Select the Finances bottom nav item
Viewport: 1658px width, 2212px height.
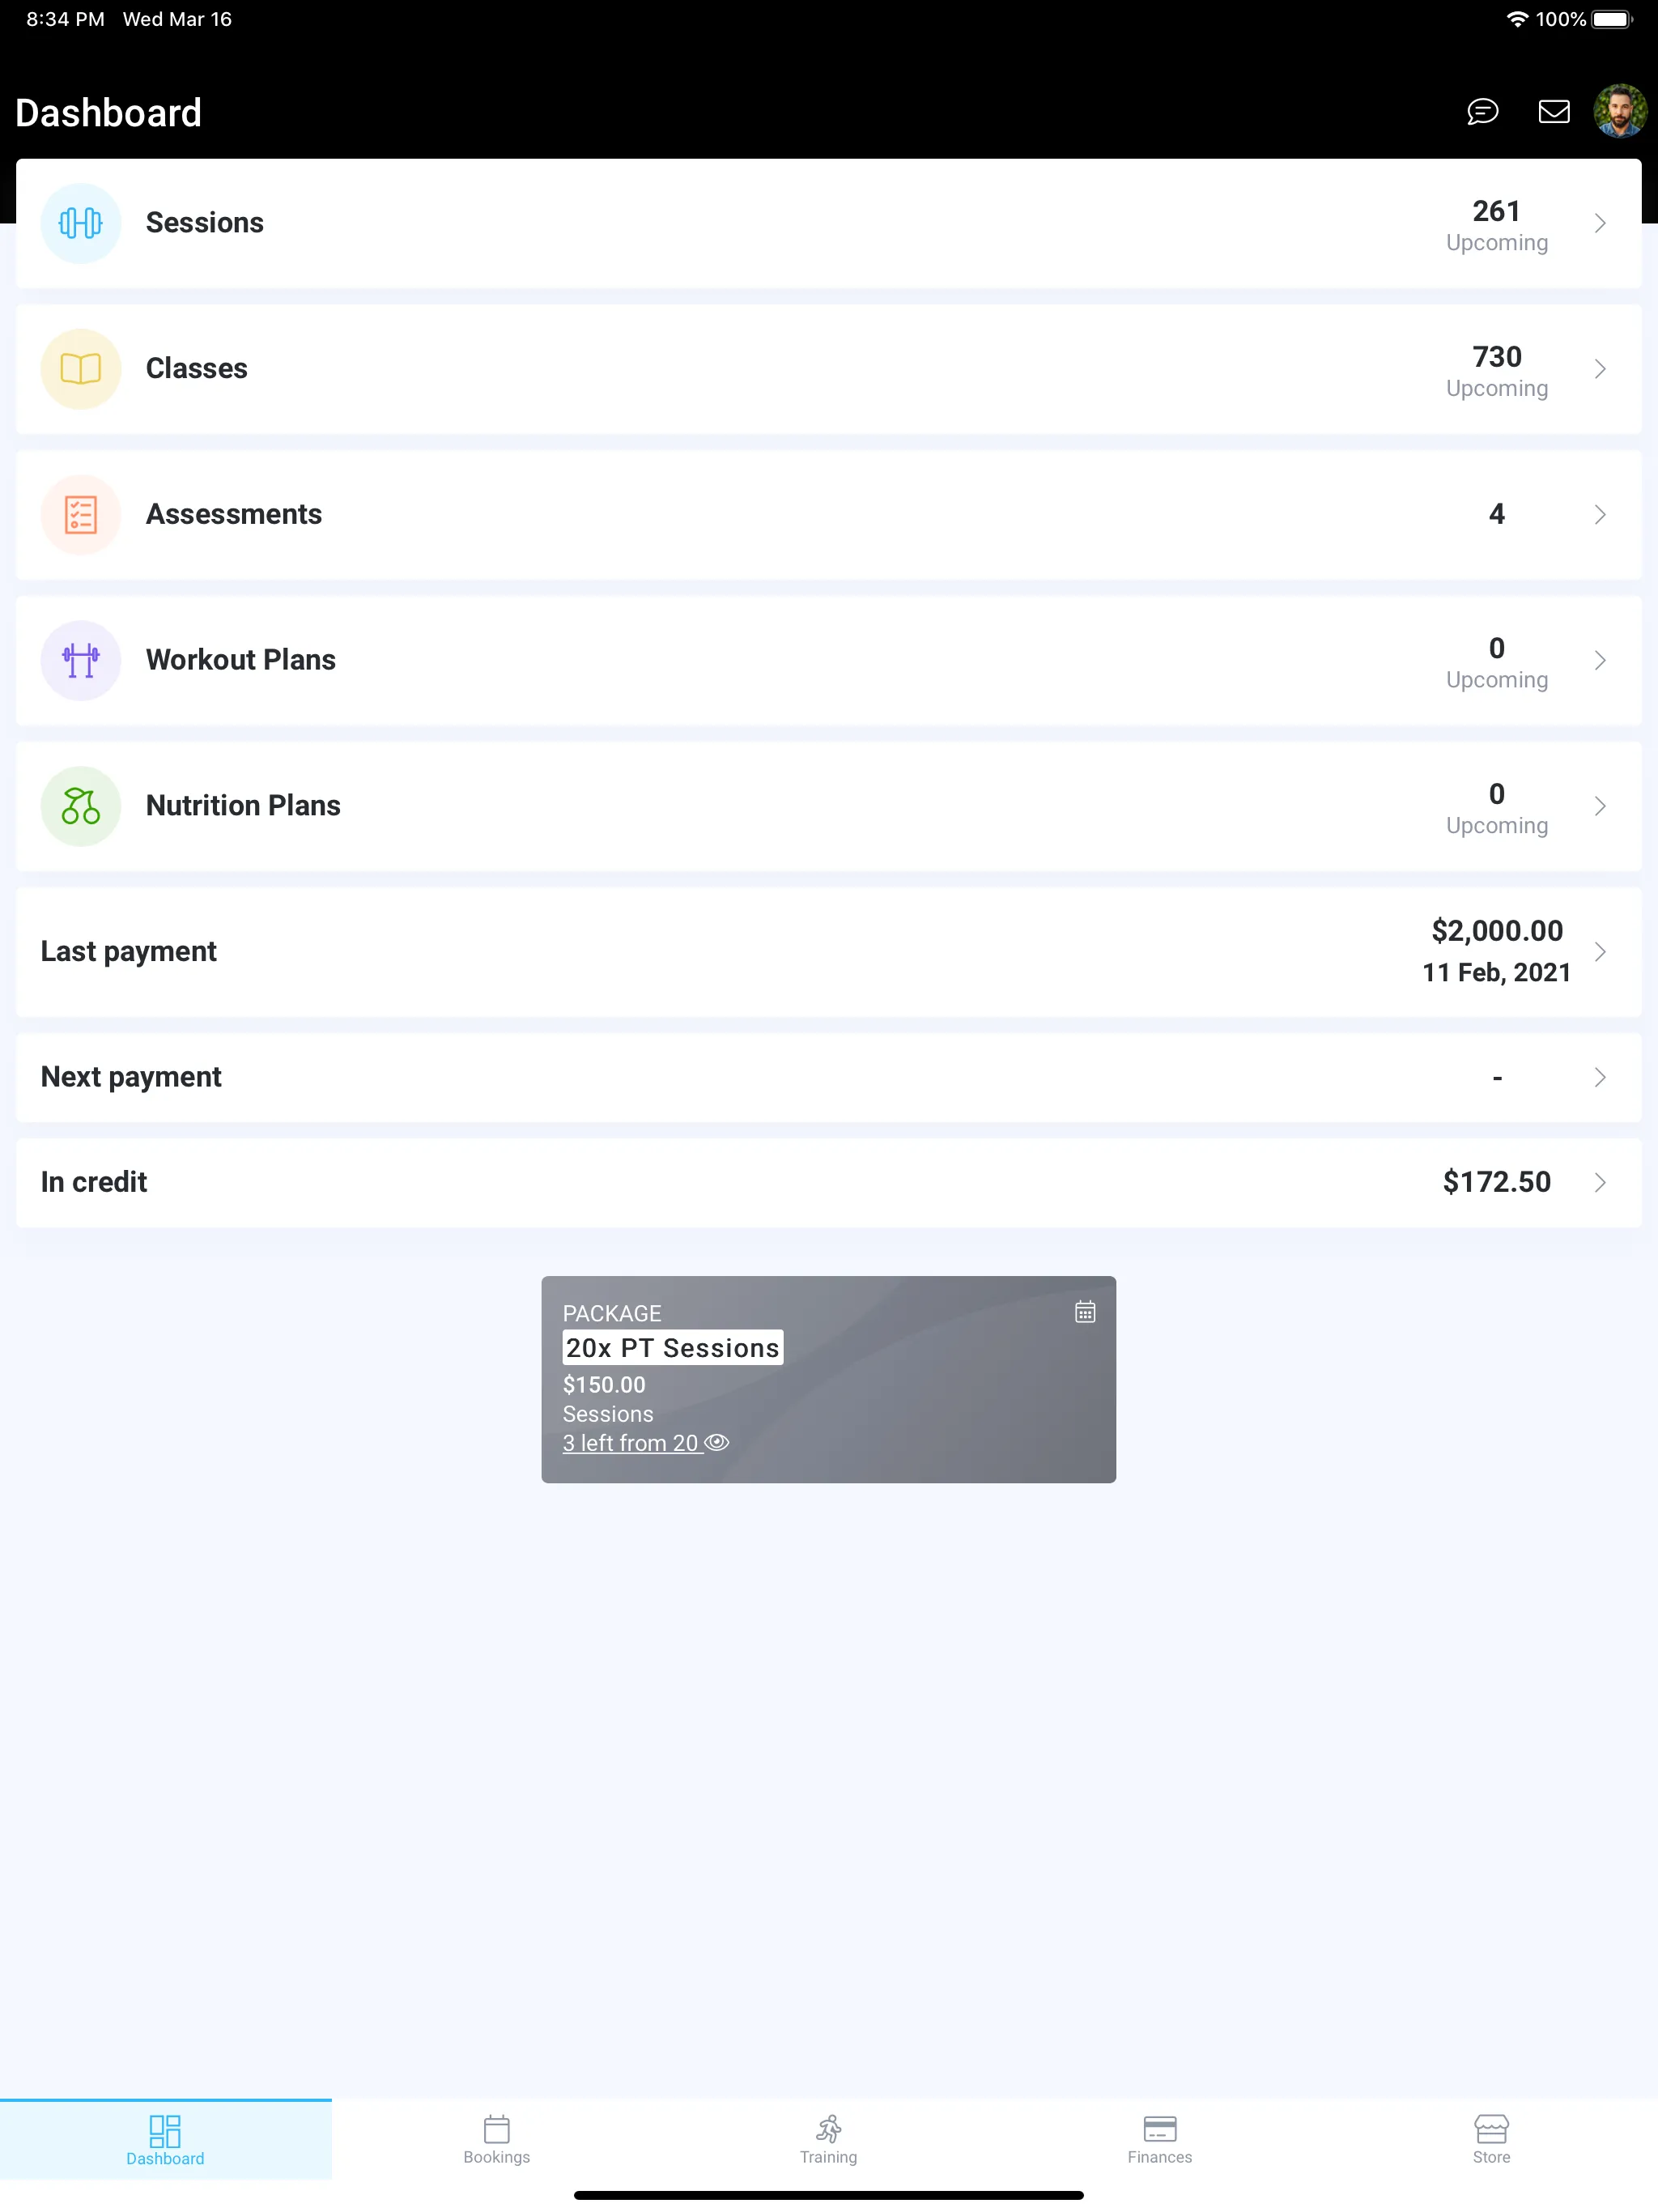point(1158,2139)
